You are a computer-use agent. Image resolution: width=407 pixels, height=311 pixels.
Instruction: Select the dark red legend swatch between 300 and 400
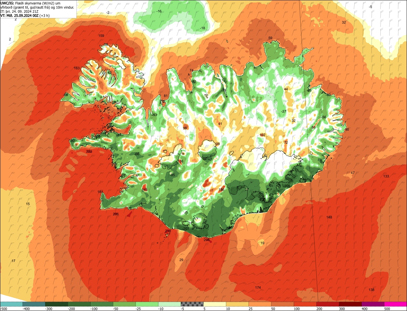[x=350, y=304]
